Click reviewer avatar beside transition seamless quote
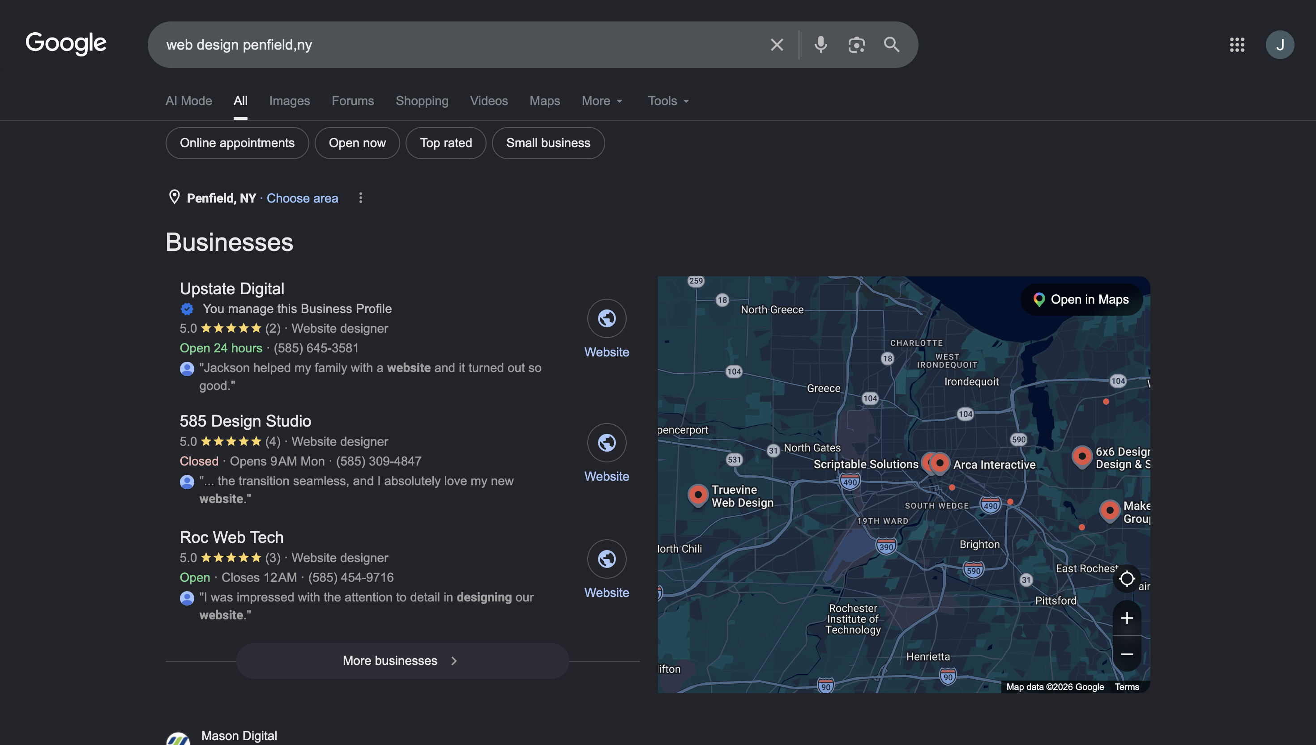The width and height of the screenshot is (1316, 745). coord(187,482)
